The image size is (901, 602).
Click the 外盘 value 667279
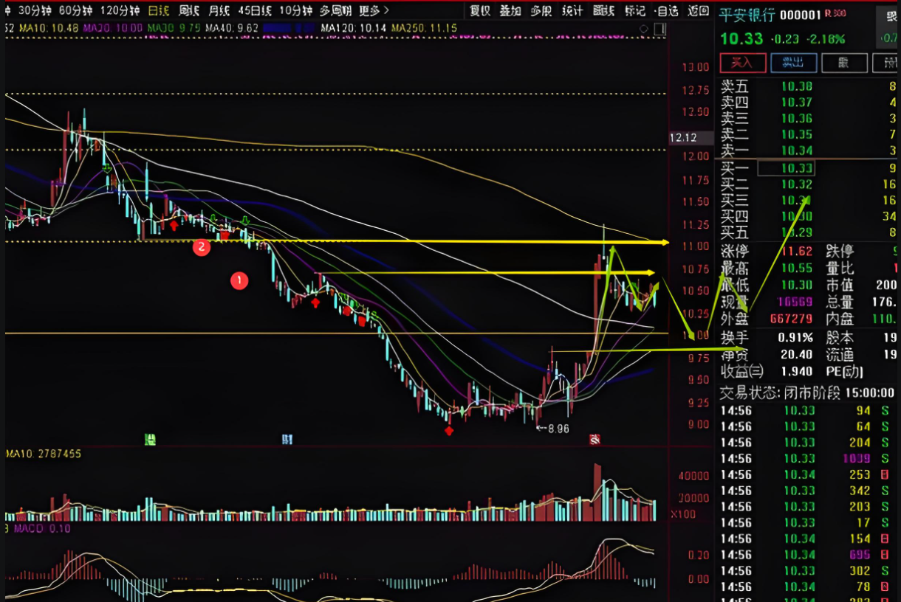coord(789,319)
